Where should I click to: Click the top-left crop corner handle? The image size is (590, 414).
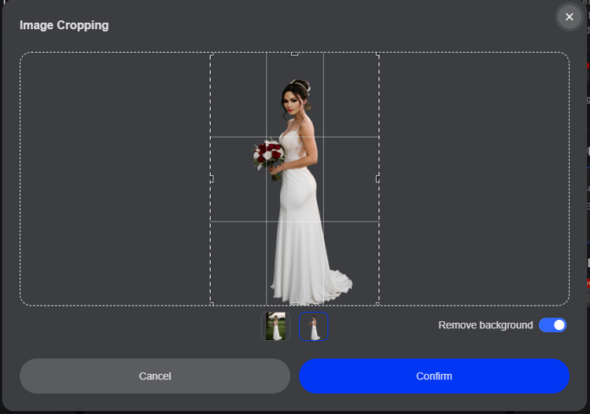[212, 54]
